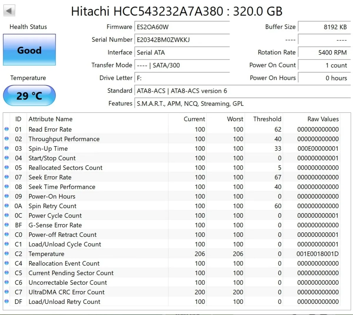This screenshot has height=315, width=353.
Task: Click the previous disk arrow button
Action: (x=9, y=11)
